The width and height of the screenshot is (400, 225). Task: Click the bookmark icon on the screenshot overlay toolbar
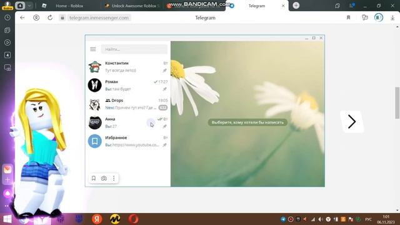click(x=94, y=178)
